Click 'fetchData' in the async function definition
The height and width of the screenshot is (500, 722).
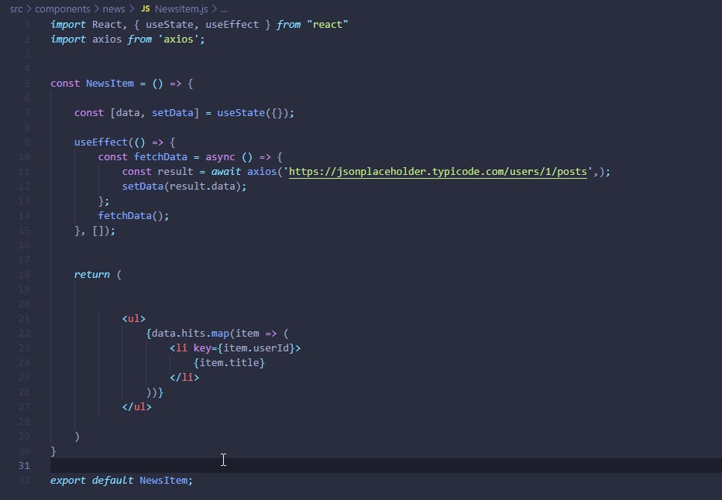tap(160, 157)
